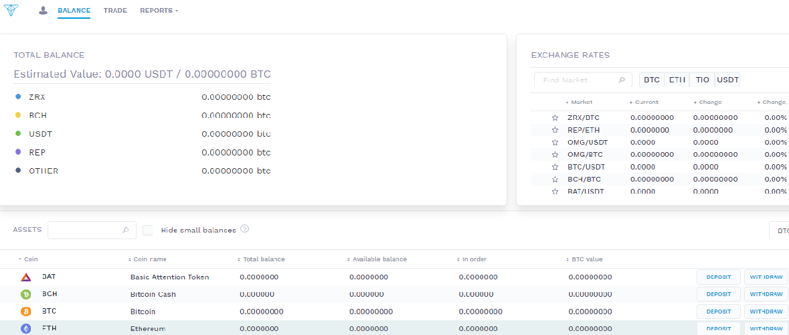Viewport: 789px width, 335px height.
Task: Click the Find Market magnifier icon
Action: click(x=622, y=80)
